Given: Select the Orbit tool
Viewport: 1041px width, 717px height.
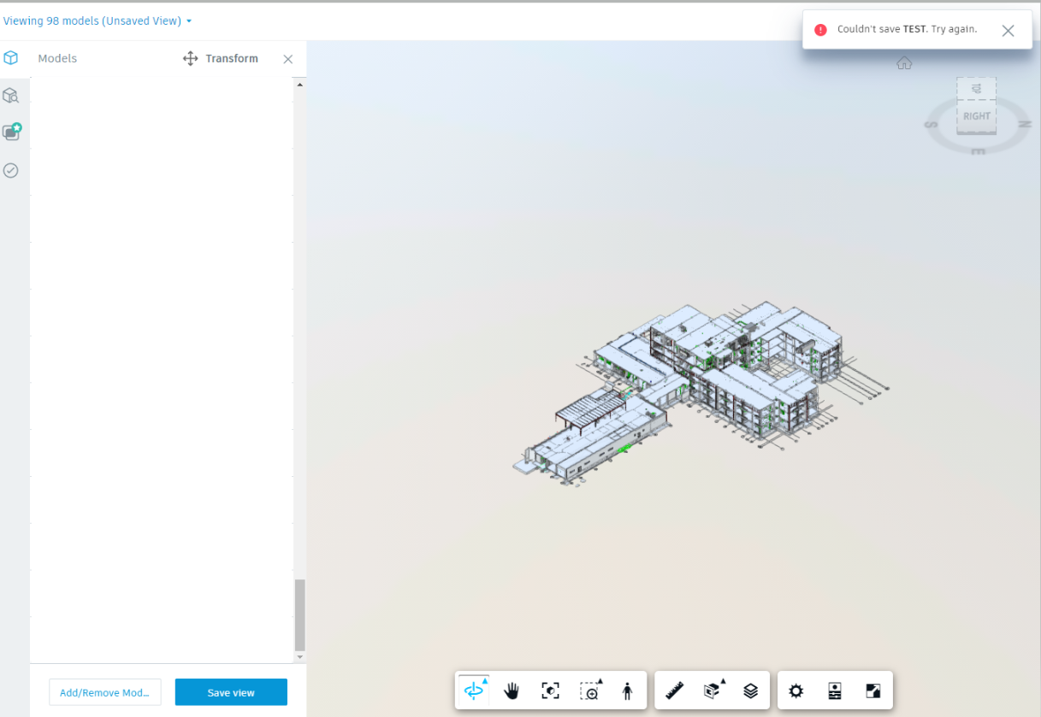Looking at the screenshot, I should tap(474, 690).
